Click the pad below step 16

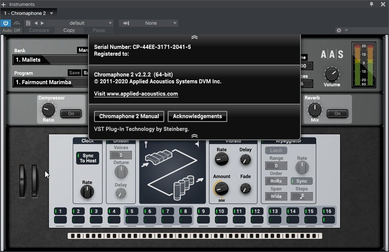[x=329, y=220]
